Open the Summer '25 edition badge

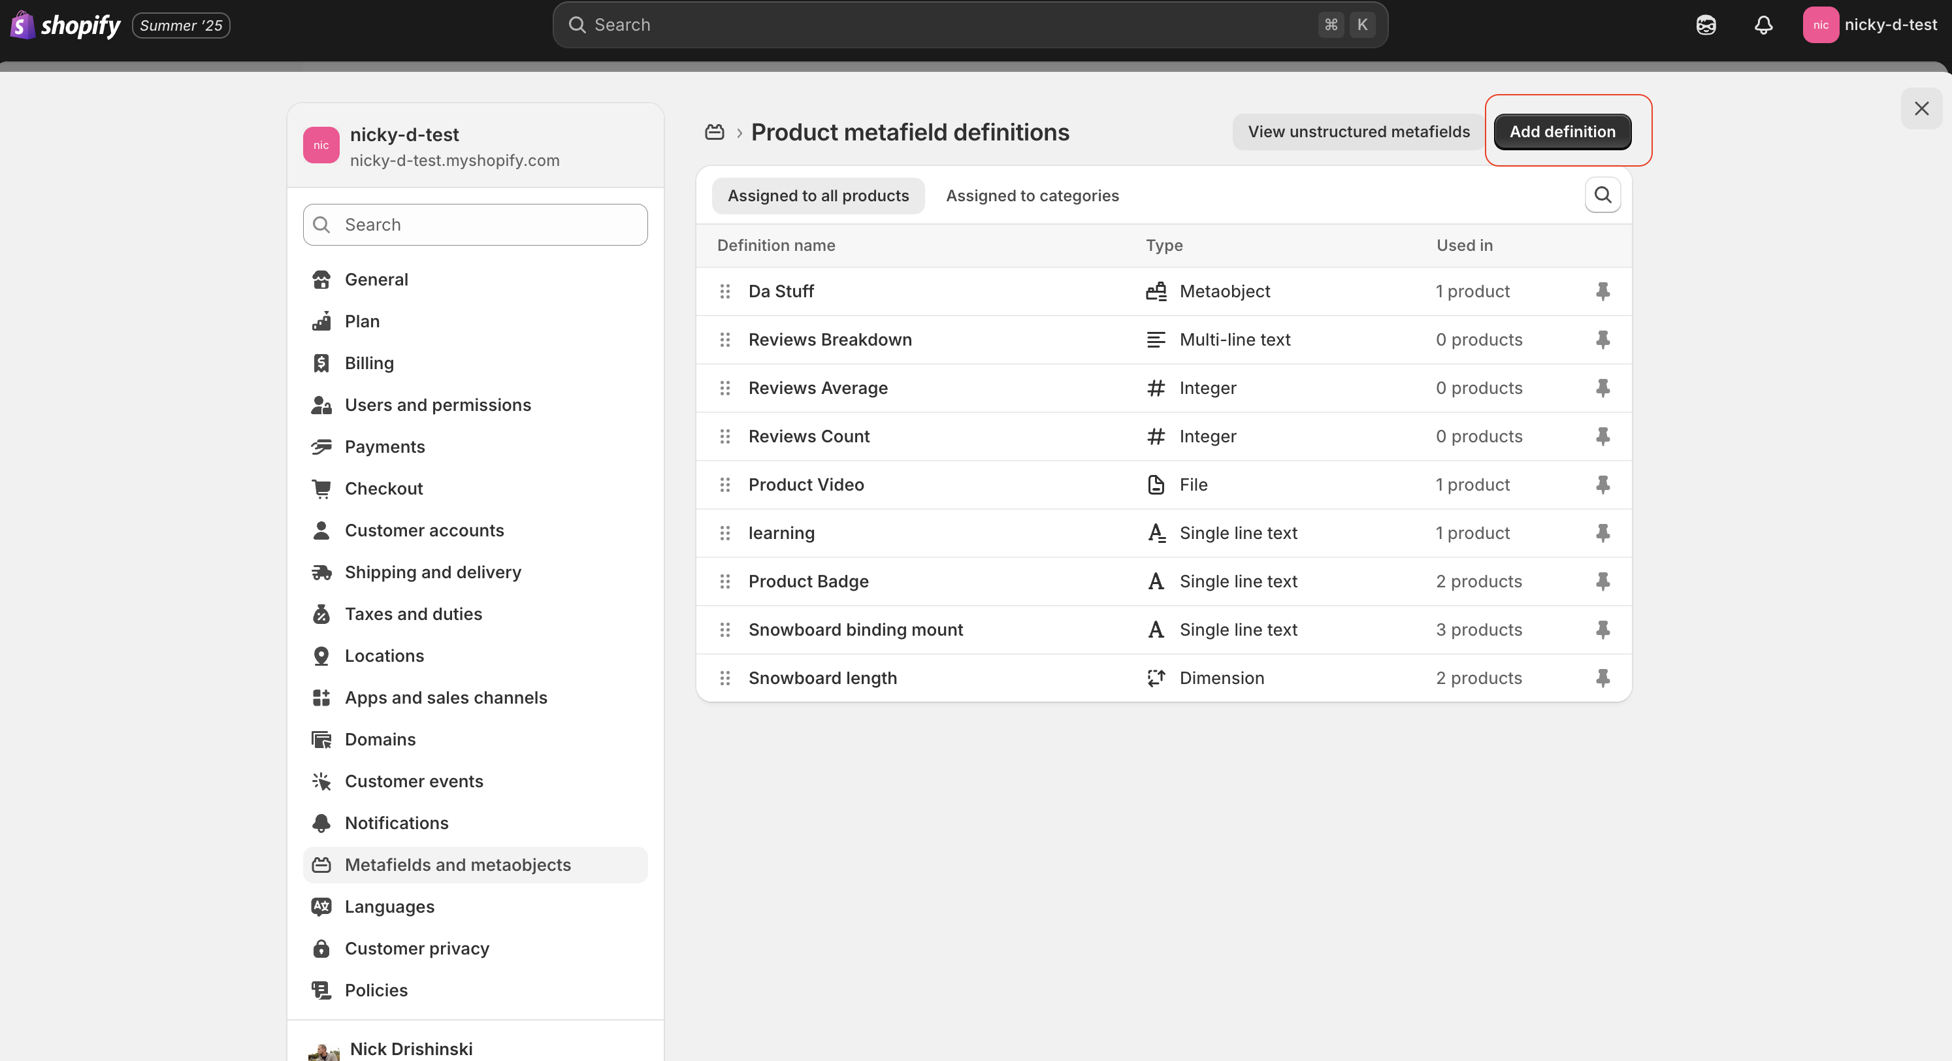[x=181, y=25]
